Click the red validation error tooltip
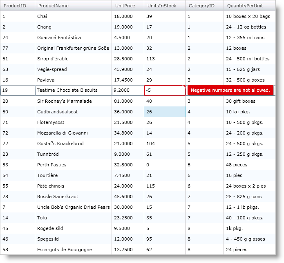Screen dimensions: 284x263 coord(230,91)
